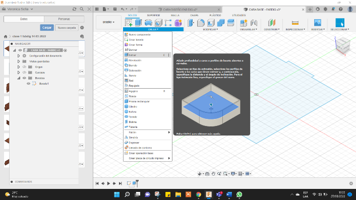Select the Press Pull tool icon

point(191,23)
